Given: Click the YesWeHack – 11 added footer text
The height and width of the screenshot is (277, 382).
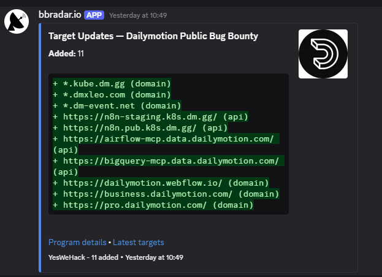Looking at the screenshot, I should coord(83,257).
